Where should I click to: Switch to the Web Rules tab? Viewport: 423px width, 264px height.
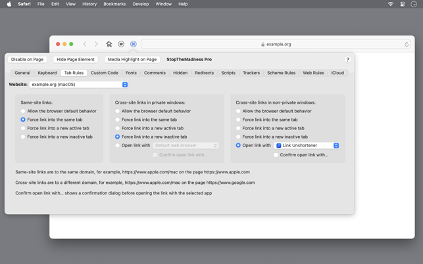pyautogui.click(x=313, y=73)
